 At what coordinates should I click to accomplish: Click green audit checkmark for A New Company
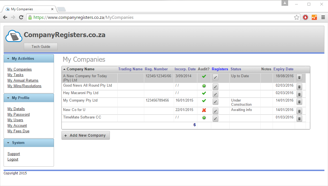point(204,76)
